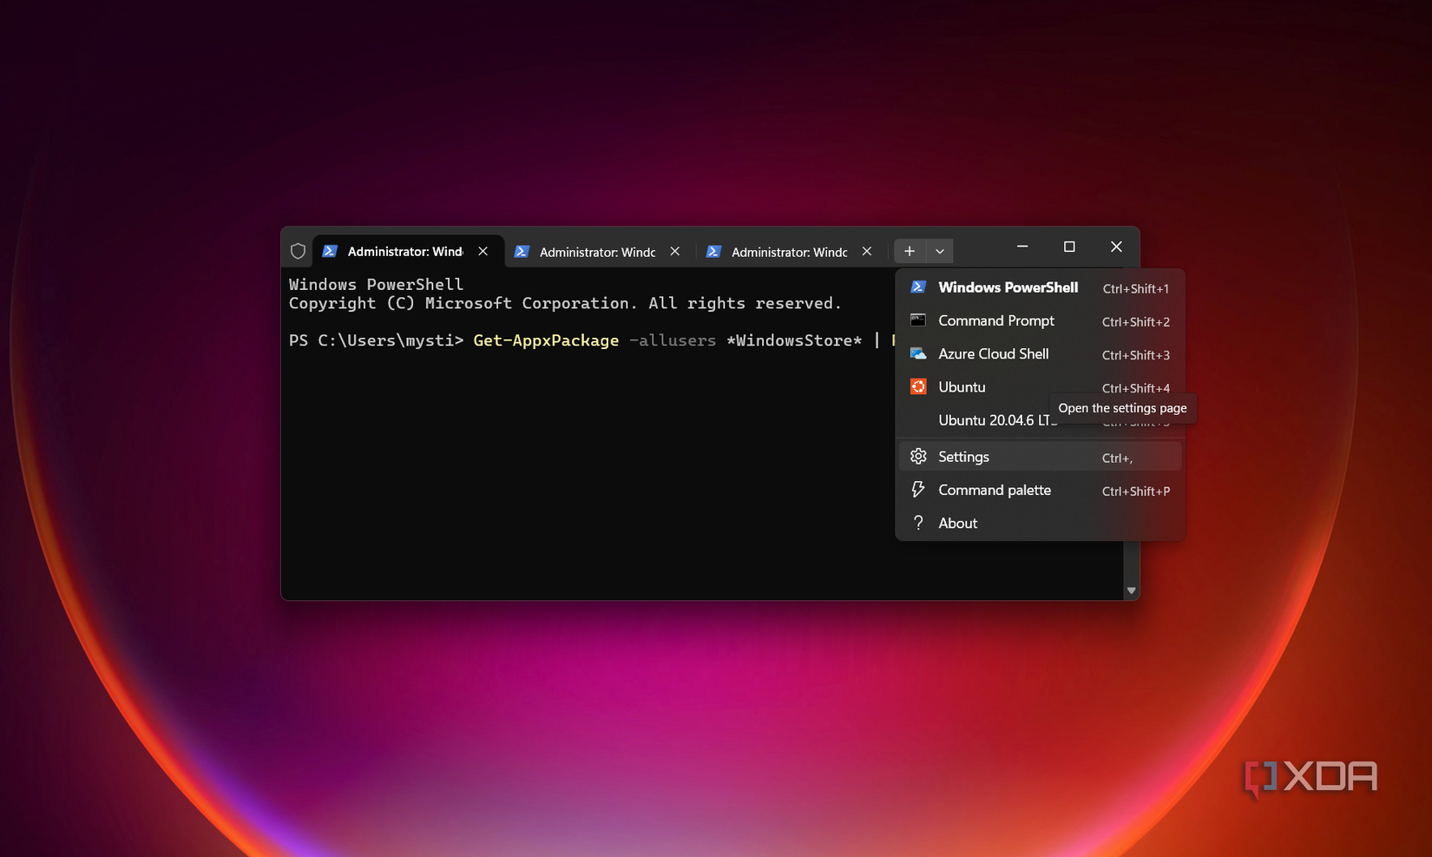Click the -allusers parameter text
The height and width of the screenshot is (857, 1432).
pos(673,340)
